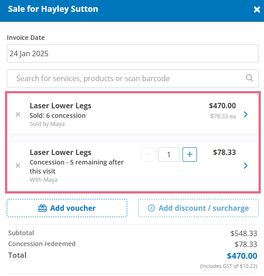
Task: Close the Sale for Hayley Sutton dialog
Action: [257, 10]
